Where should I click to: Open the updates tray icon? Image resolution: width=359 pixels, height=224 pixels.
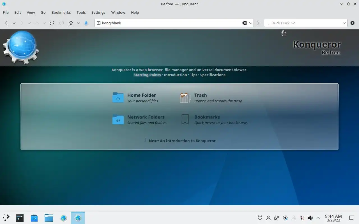285,218
